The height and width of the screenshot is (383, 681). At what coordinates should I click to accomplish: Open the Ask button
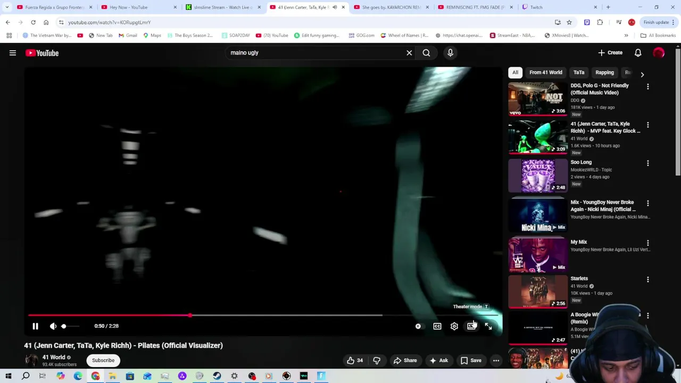pyautogui.click(x=438, y=361)
